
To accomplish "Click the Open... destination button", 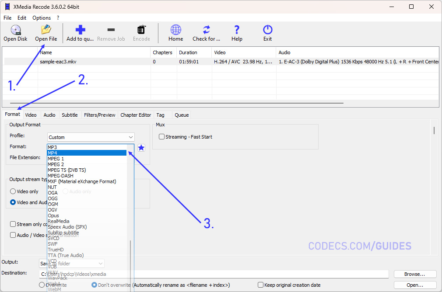I will click(x=415, y=285).
